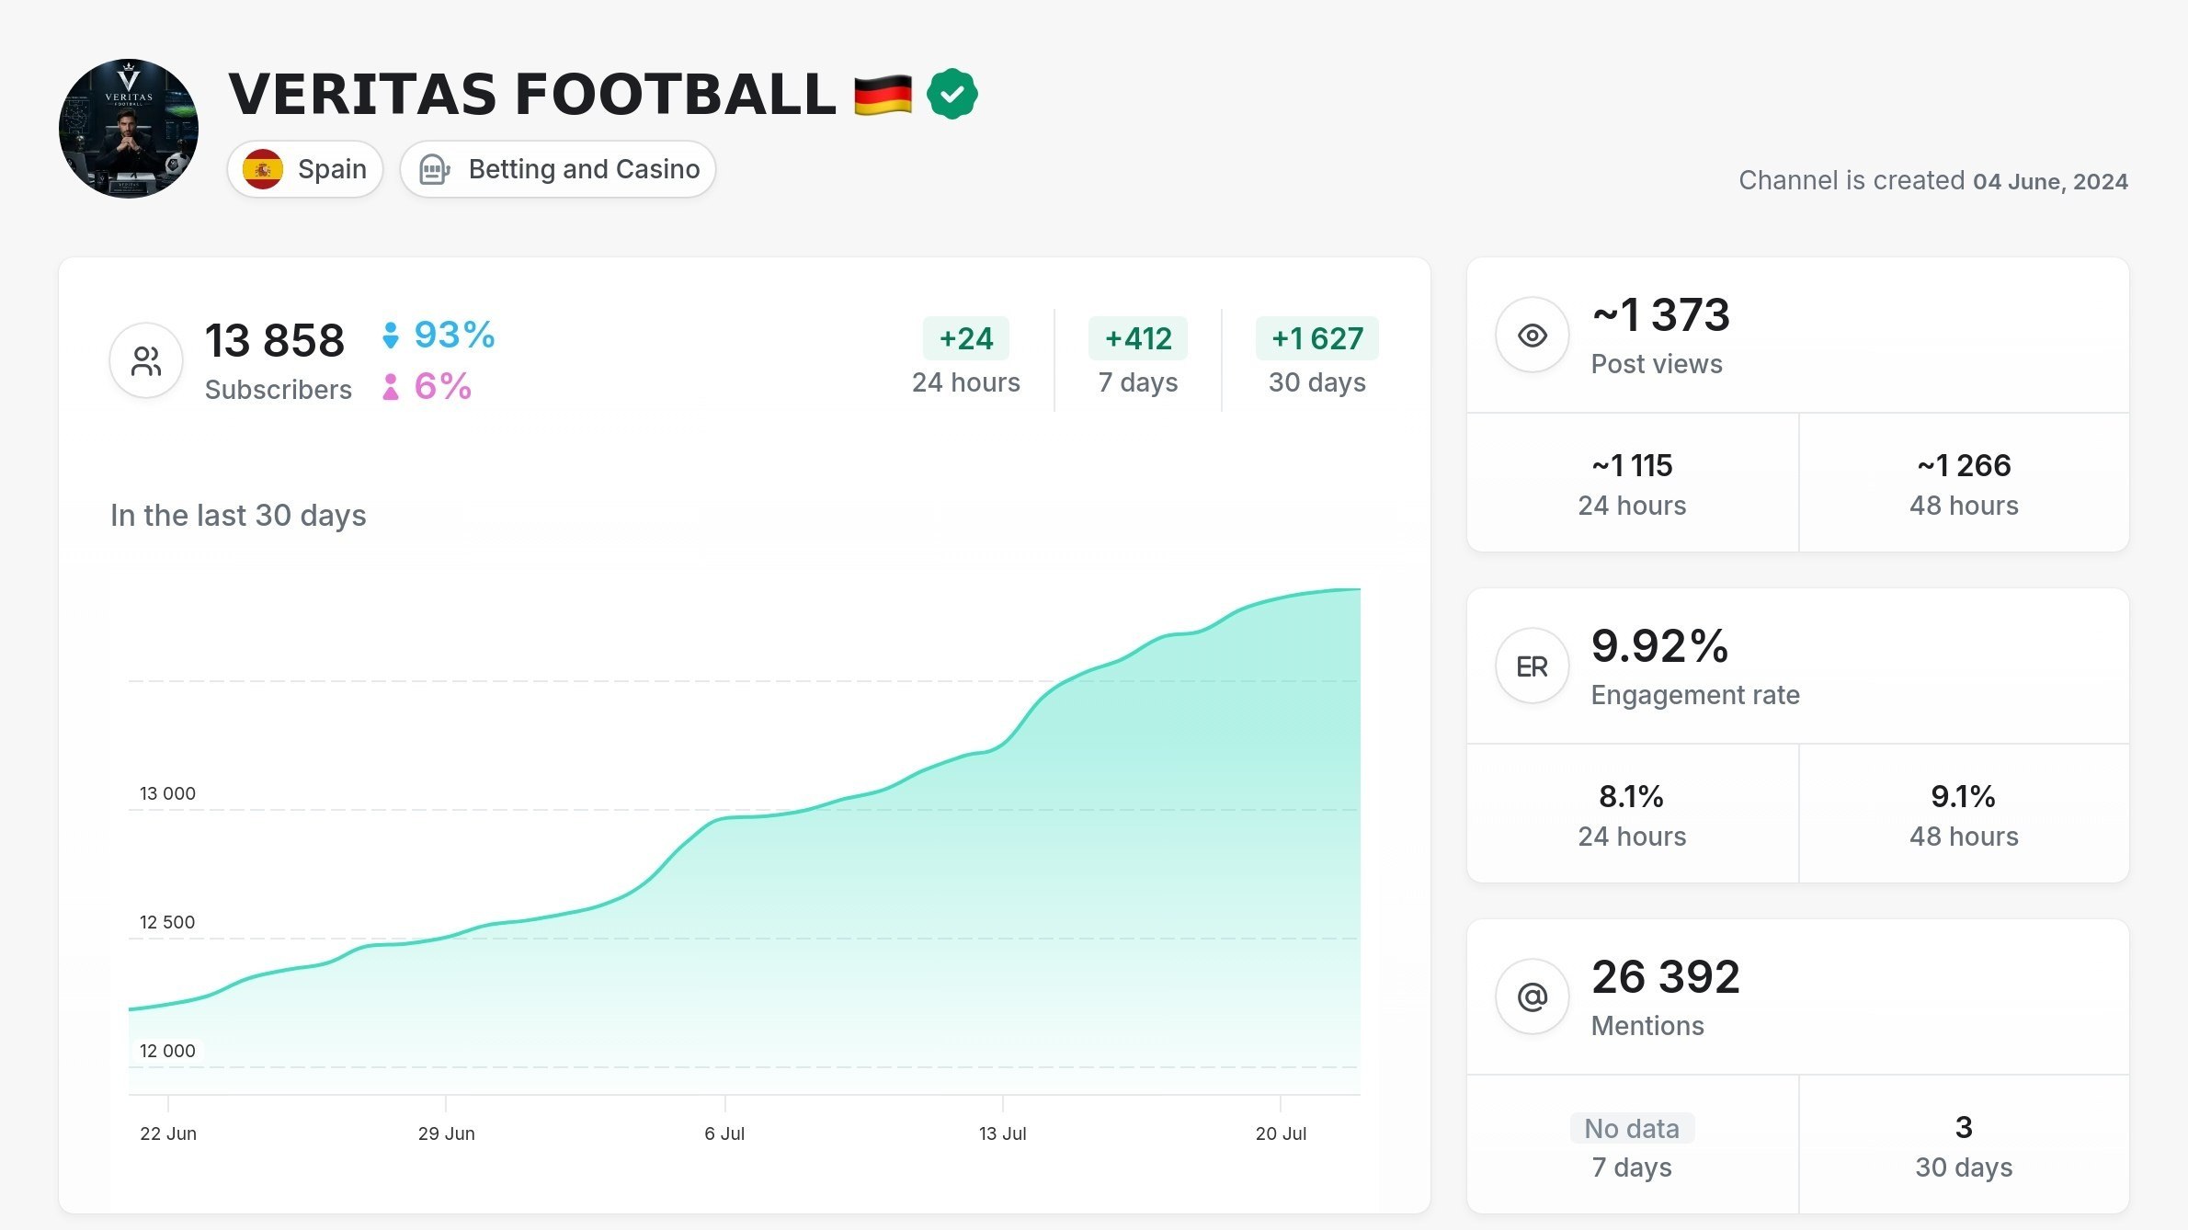This screenshot has height=1230, width=2188.
Task: Click the eye icon for Post views
Action: pos(1532,336)
